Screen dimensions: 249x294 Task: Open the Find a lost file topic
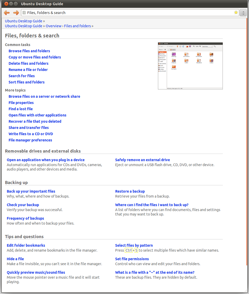pos(20,109)
